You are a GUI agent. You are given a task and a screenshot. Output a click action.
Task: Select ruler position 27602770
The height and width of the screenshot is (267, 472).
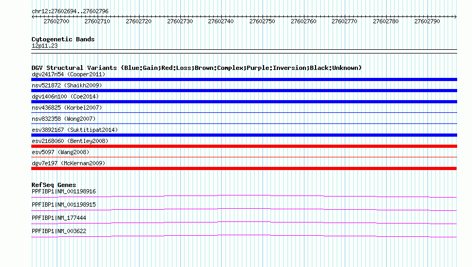point(344,21)
